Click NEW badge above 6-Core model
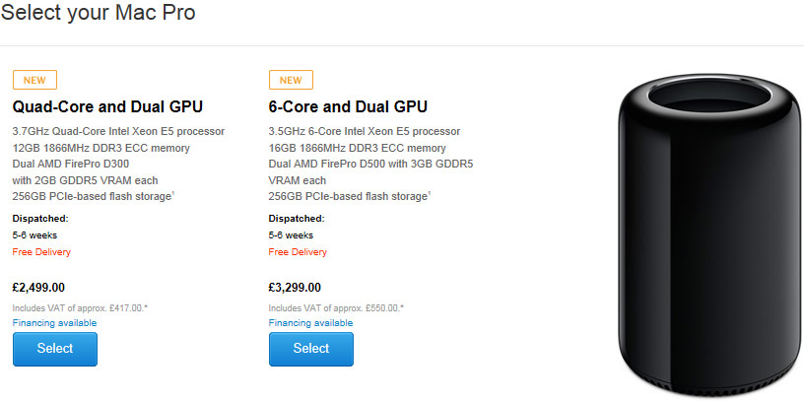The height and width of the screenshot is (401, 804). click(291, 80)
